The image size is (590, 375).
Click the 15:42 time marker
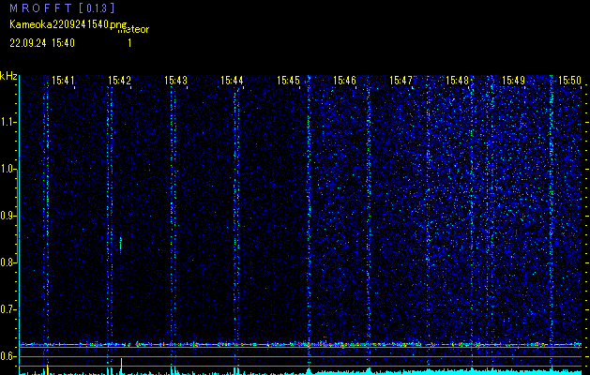point(119,80)
